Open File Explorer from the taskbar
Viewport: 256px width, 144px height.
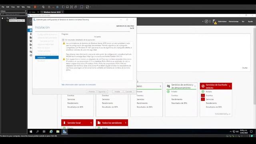pyautogui.click(x=58, y=132)
